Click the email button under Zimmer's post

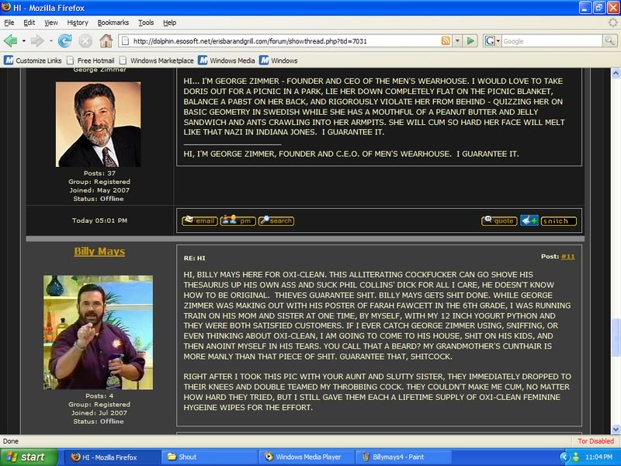(199, 221)
